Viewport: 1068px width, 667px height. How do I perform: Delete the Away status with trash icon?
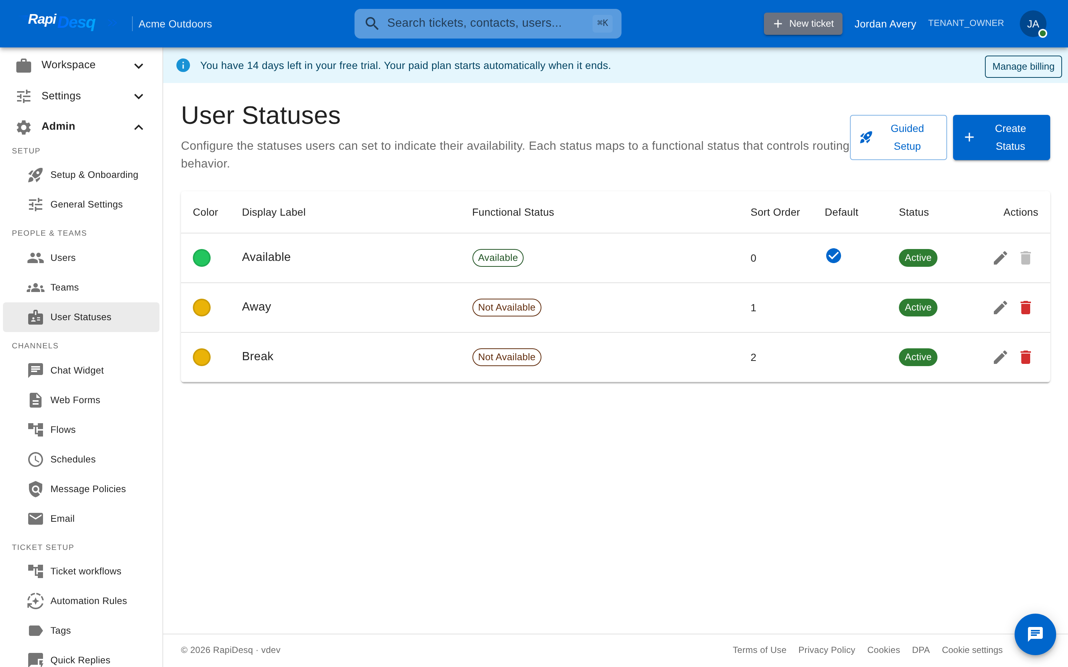click(1026, 308)
